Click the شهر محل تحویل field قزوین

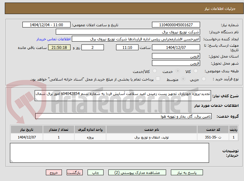(176, 63)
